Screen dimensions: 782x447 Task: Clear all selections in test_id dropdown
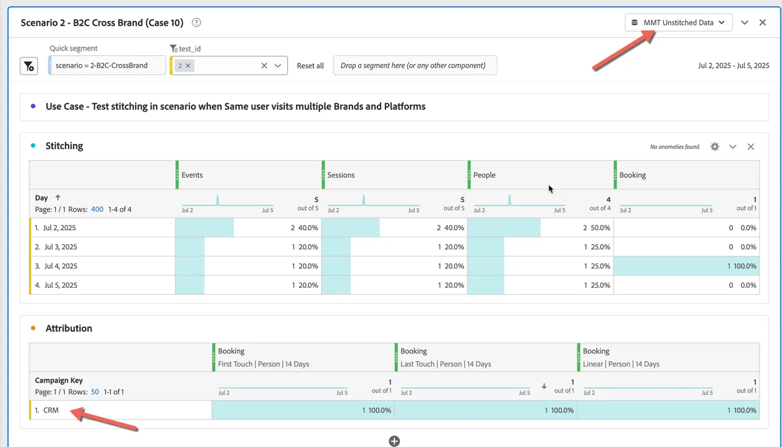coord(264,65)
